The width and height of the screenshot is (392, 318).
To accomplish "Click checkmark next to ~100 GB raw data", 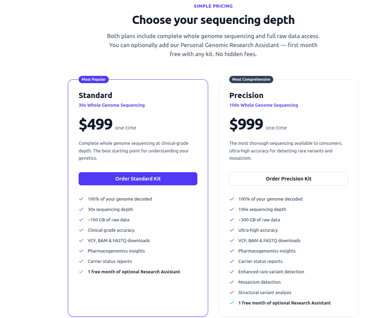I will 81,220.
